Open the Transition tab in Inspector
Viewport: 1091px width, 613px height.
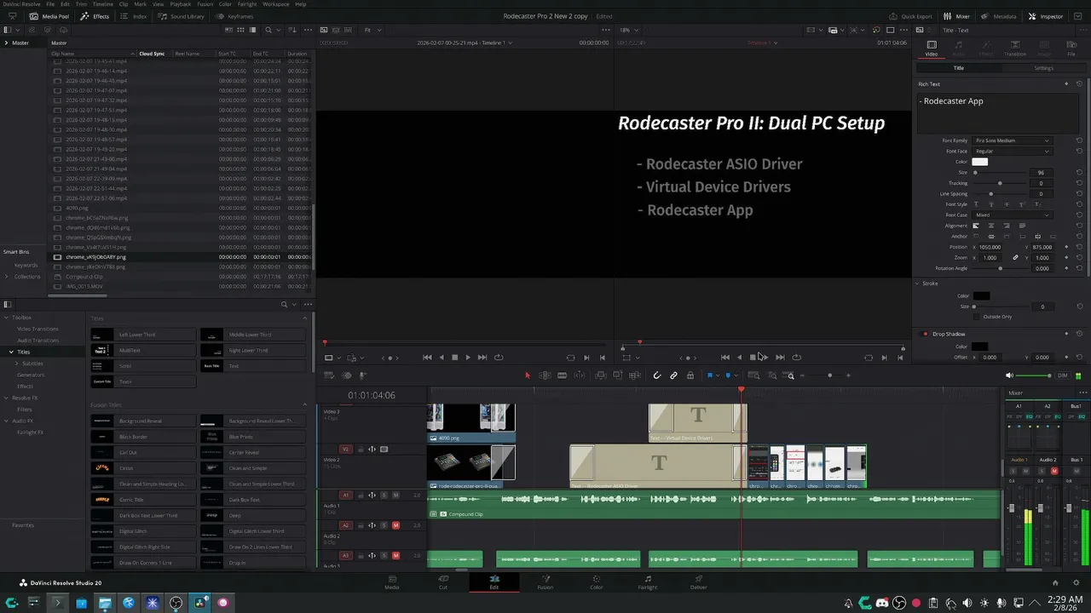tap(1014, 48)
